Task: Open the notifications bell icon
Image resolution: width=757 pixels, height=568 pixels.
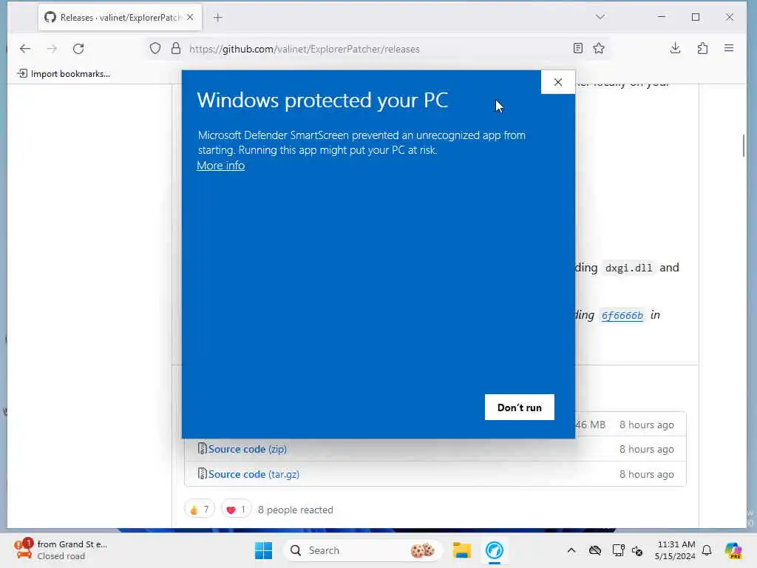Action: pyautogui.click(x=707, y=550)
